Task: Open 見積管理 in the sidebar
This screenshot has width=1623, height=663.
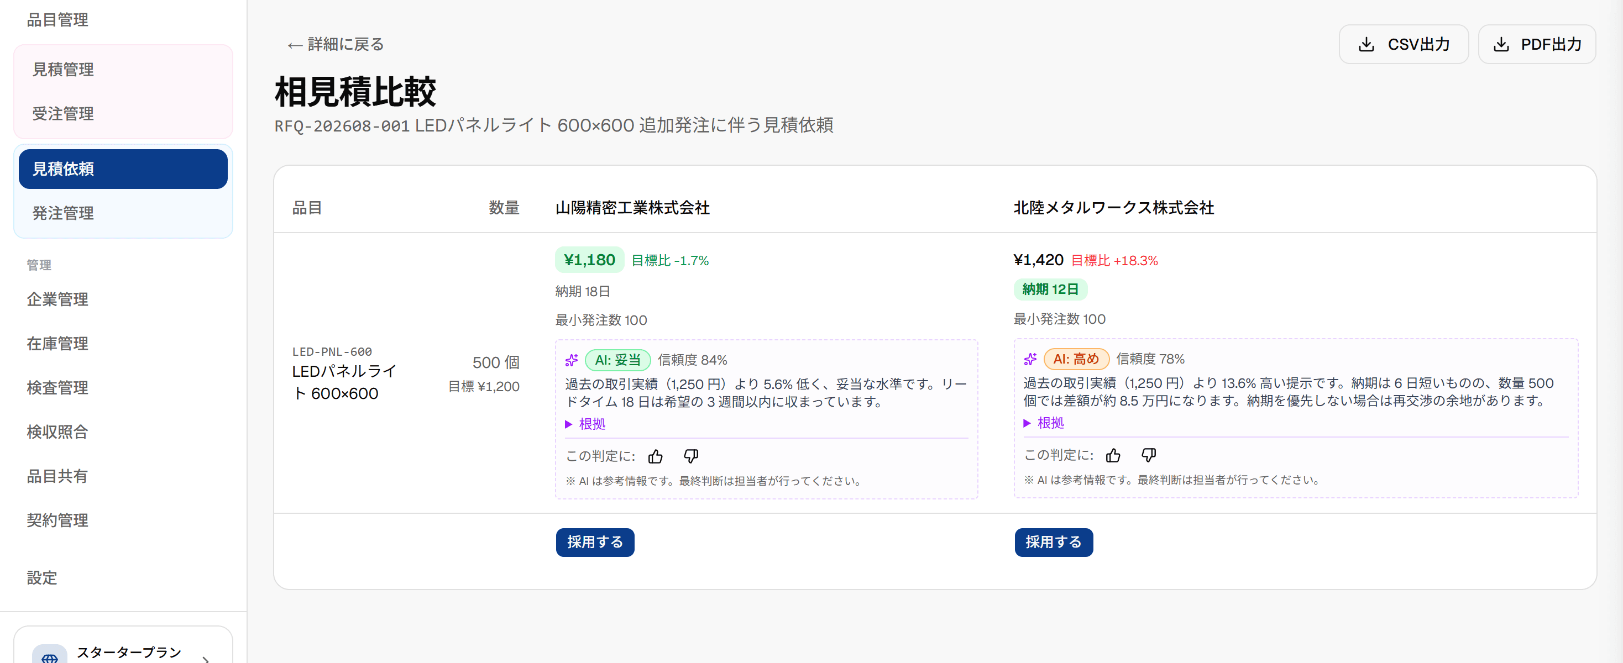Action: [x=123, y=69]
